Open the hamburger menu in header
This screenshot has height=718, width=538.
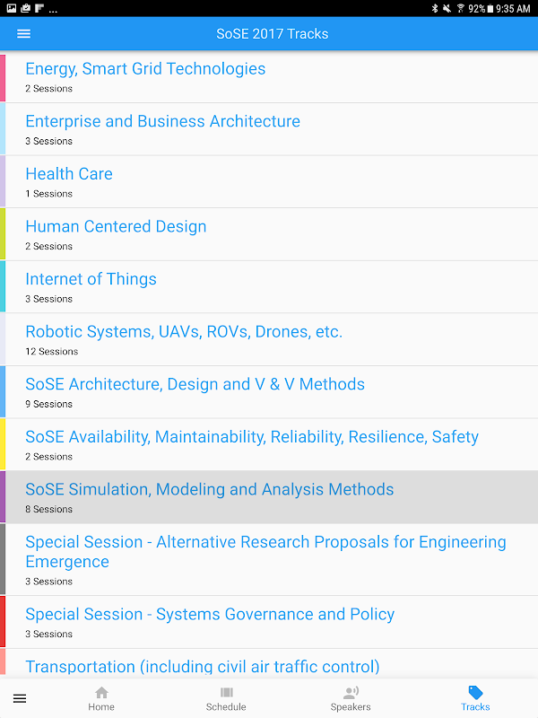pyautogui.click(x=24, y=34)
